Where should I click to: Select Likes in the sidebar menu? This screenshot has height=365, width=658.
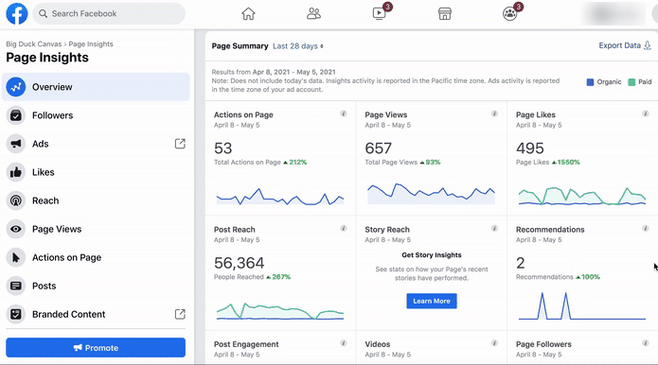click(96, 172)
